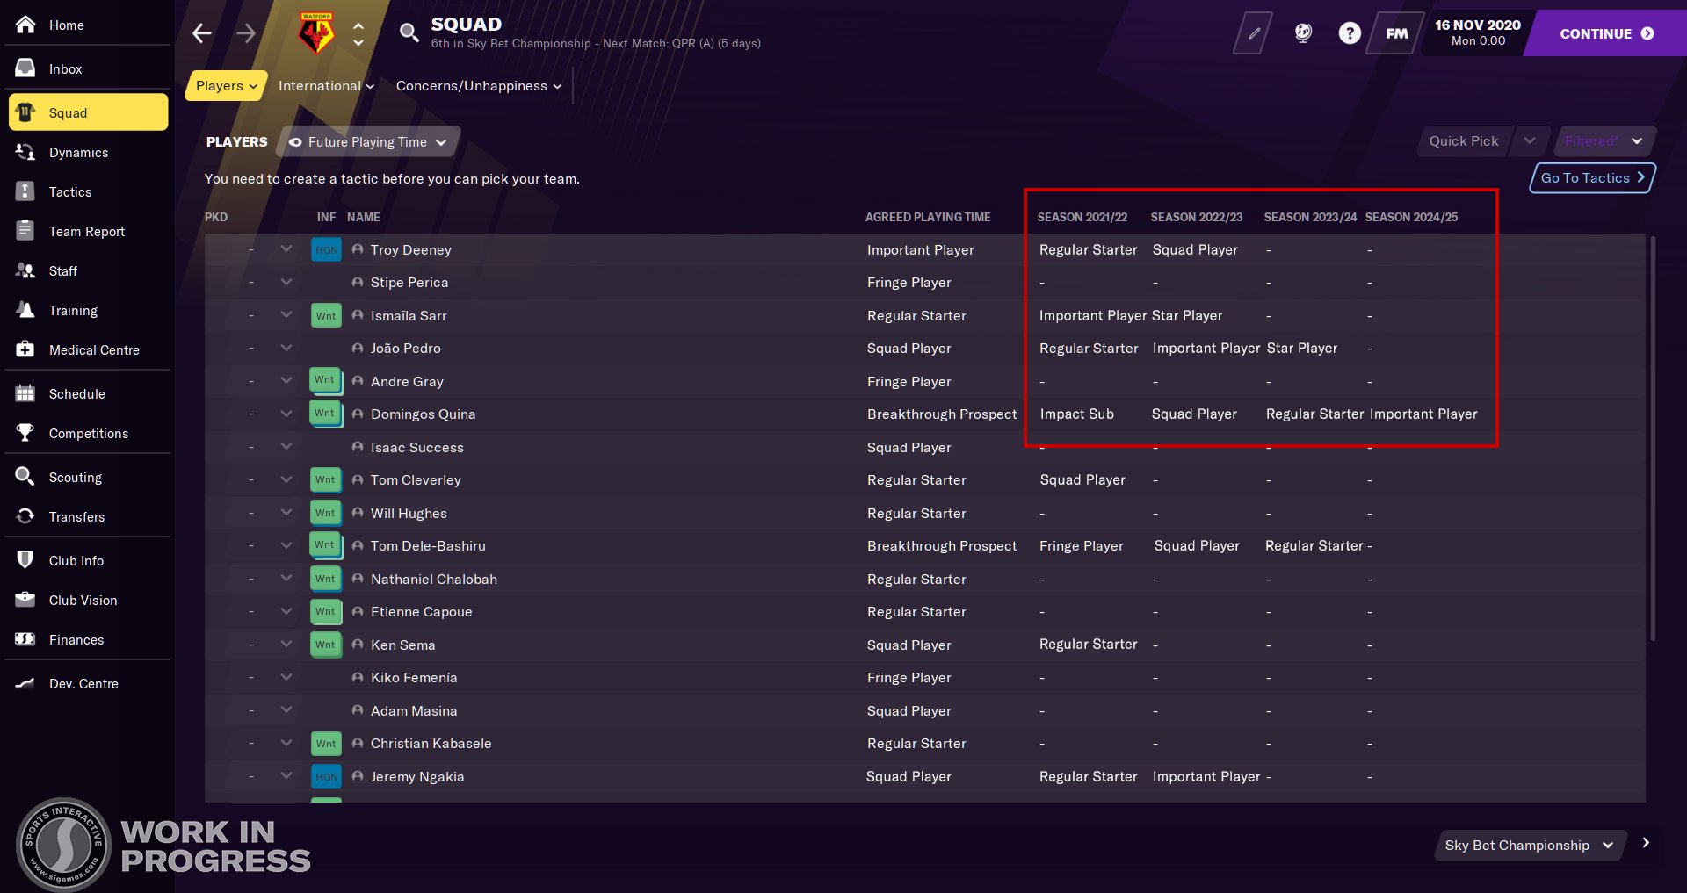The image size is (1687, 893).
Task: Navigate forward with the right arrow
Action: [246, 33]
